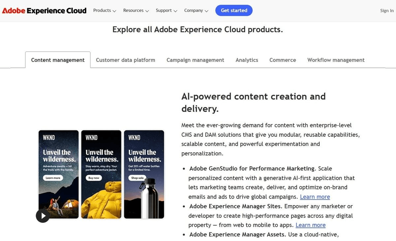Click the Learn more button in WKND camping ad
Screen dimensions: 396x241
53,178
